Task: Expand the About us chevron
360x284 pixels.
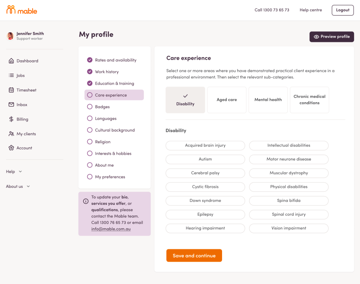Action: (x=28, y=186)
